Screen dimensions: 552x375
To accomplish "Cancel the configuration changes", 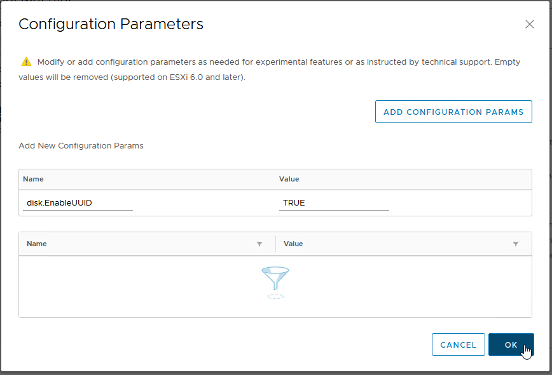I will (458, 345).
